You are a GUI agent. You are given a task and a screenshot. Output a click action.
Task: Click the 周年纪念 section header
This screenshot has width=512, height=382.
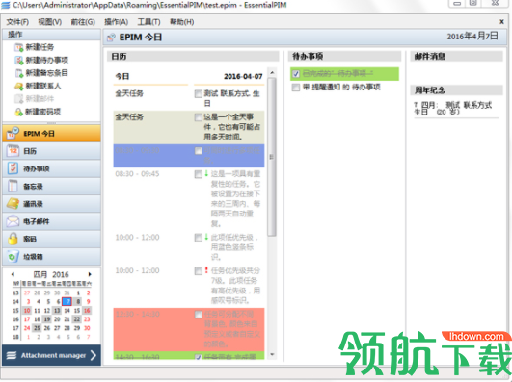[x=456, y=90]
